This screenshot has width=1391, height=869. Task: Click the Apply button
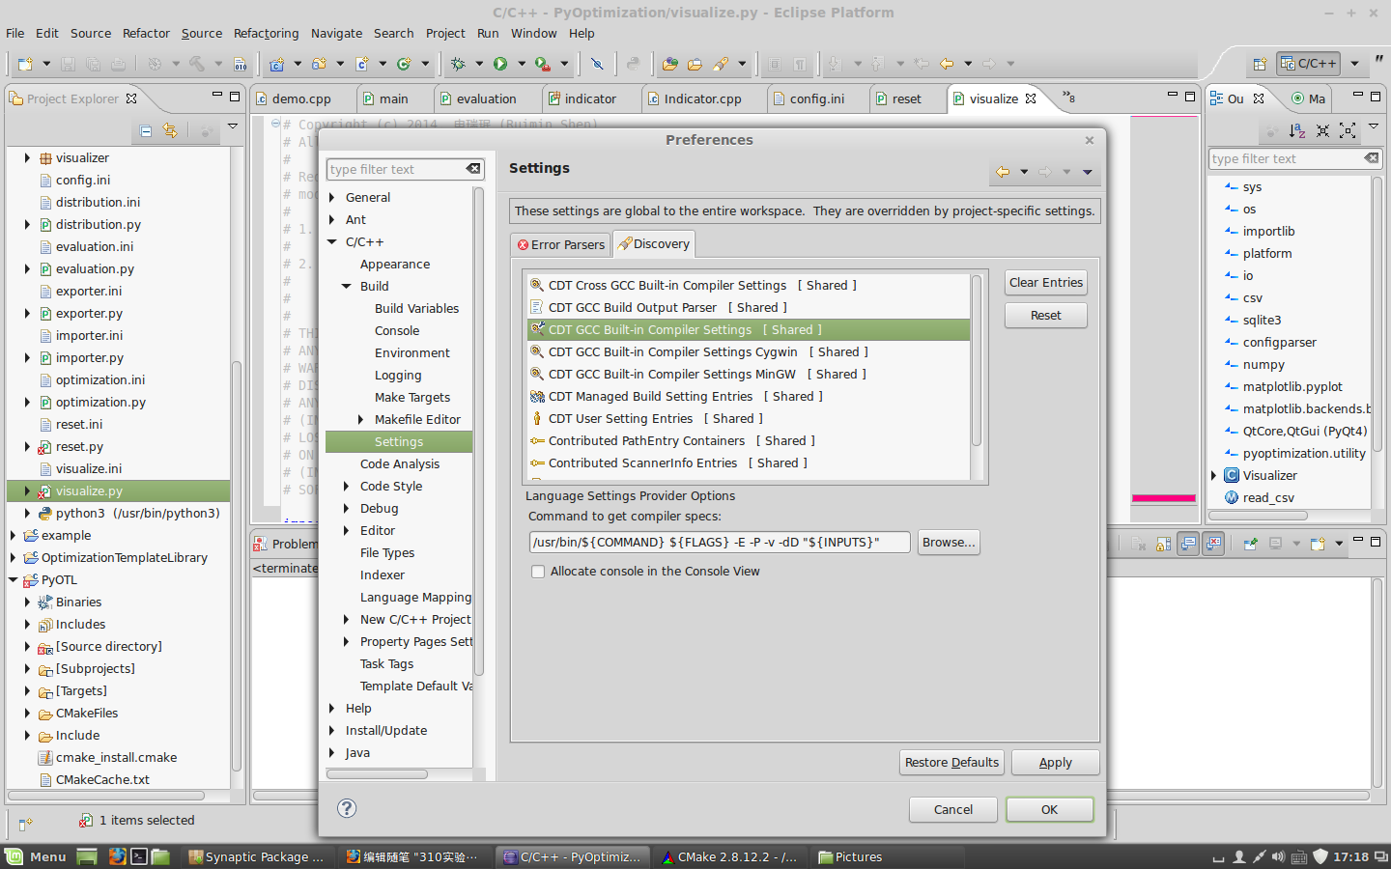tap(1056, 762)
